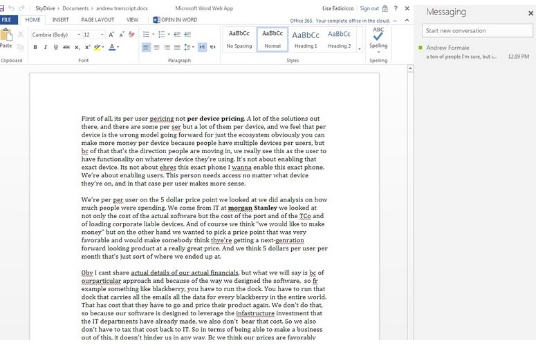The width and height of the screenshot is (536, 345).
Task: Switch to the PAGE LAYOUT tab
Action: (98, 20)
